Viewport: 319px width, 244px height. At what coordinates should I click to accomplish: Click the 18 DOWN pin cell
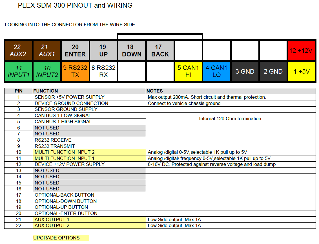coord(132,51)
